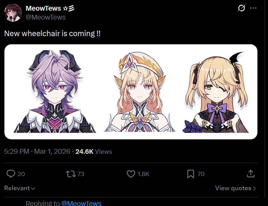The width and height of the screenshot is (268, 206).
Task: Click the View quotes arrow chevron
Action: point(254,188)
